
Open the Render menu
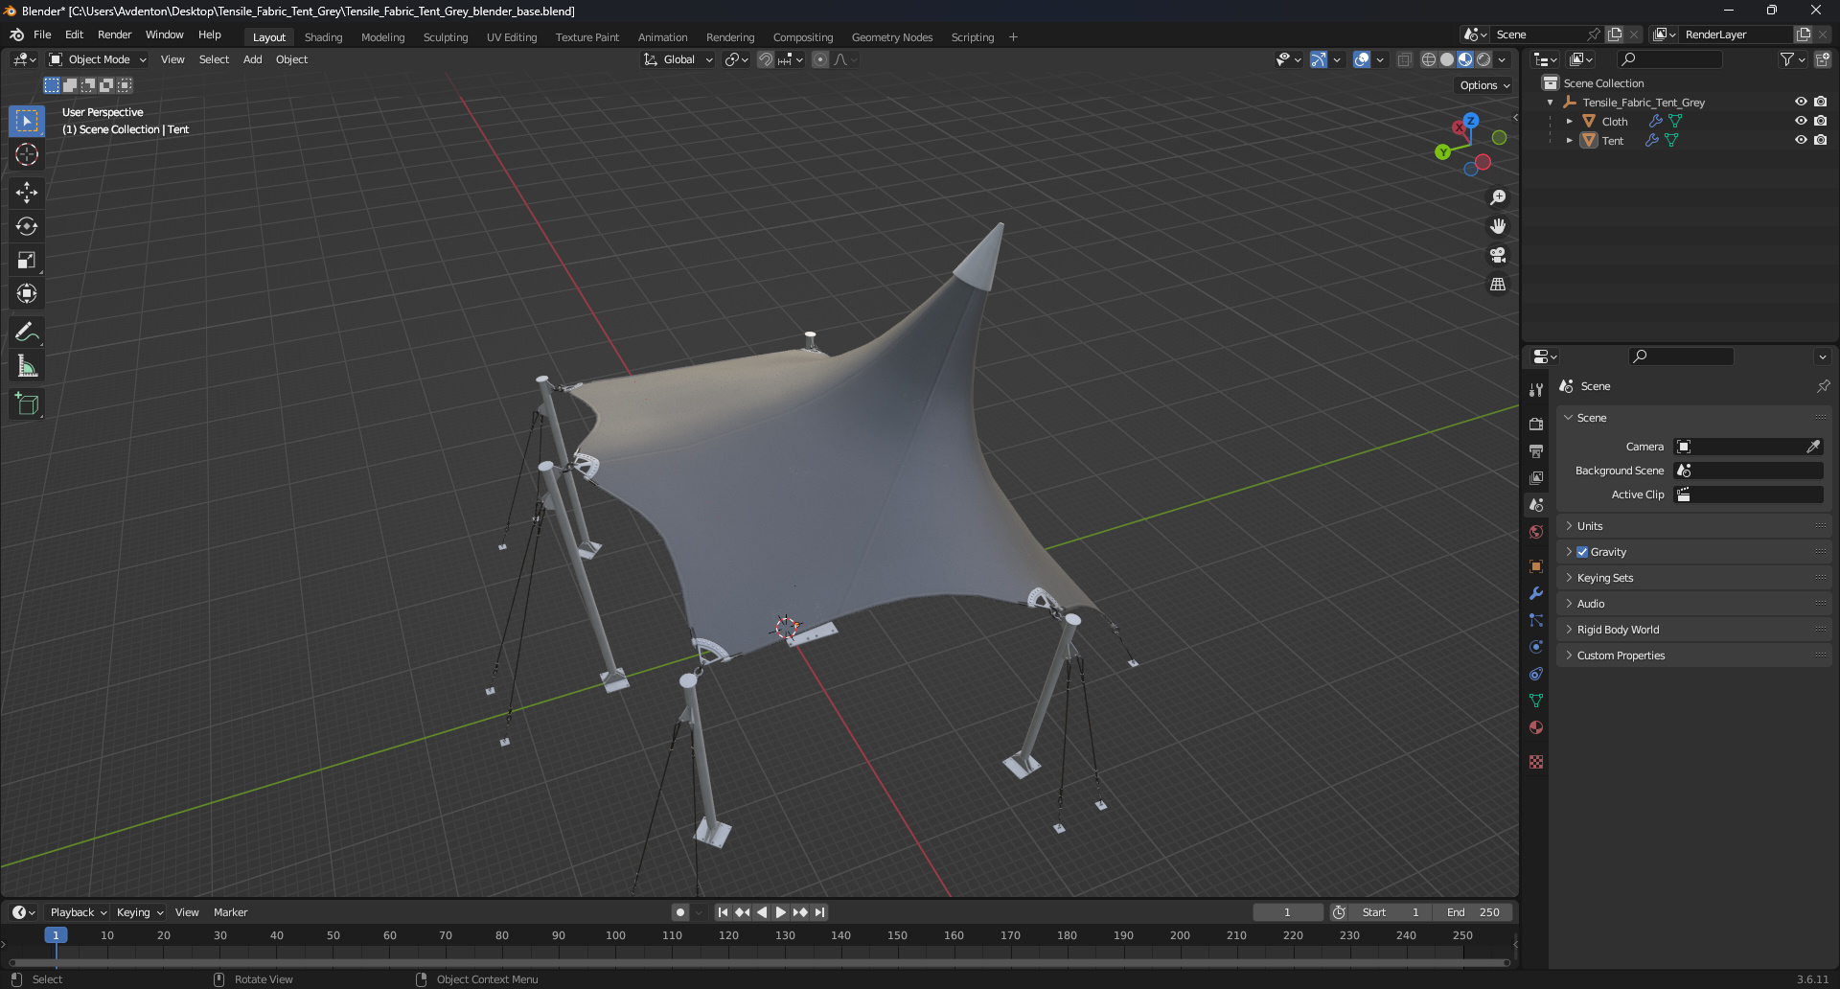click(x=114, y=34)
